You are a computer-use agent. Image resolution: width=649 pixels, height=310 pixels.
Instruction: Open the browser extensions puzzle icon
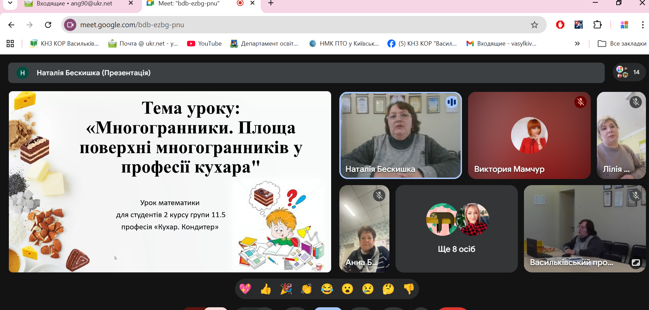point(598,25)
